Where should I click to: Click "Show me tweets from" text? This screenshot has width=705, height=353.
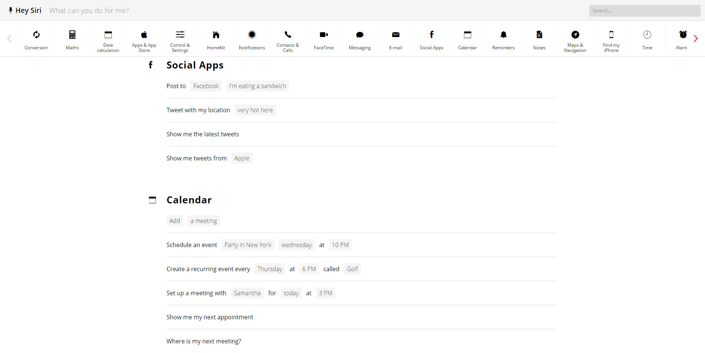[197, 158]
